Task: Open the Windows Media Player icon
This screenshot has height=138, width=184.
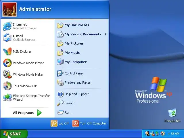Action: (7, 63)
